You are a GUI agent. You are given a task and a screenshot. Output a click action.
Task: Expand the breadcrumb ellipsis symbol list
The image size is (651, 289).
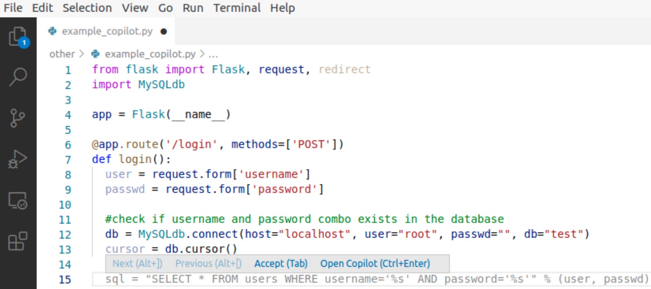pos(213,54)
